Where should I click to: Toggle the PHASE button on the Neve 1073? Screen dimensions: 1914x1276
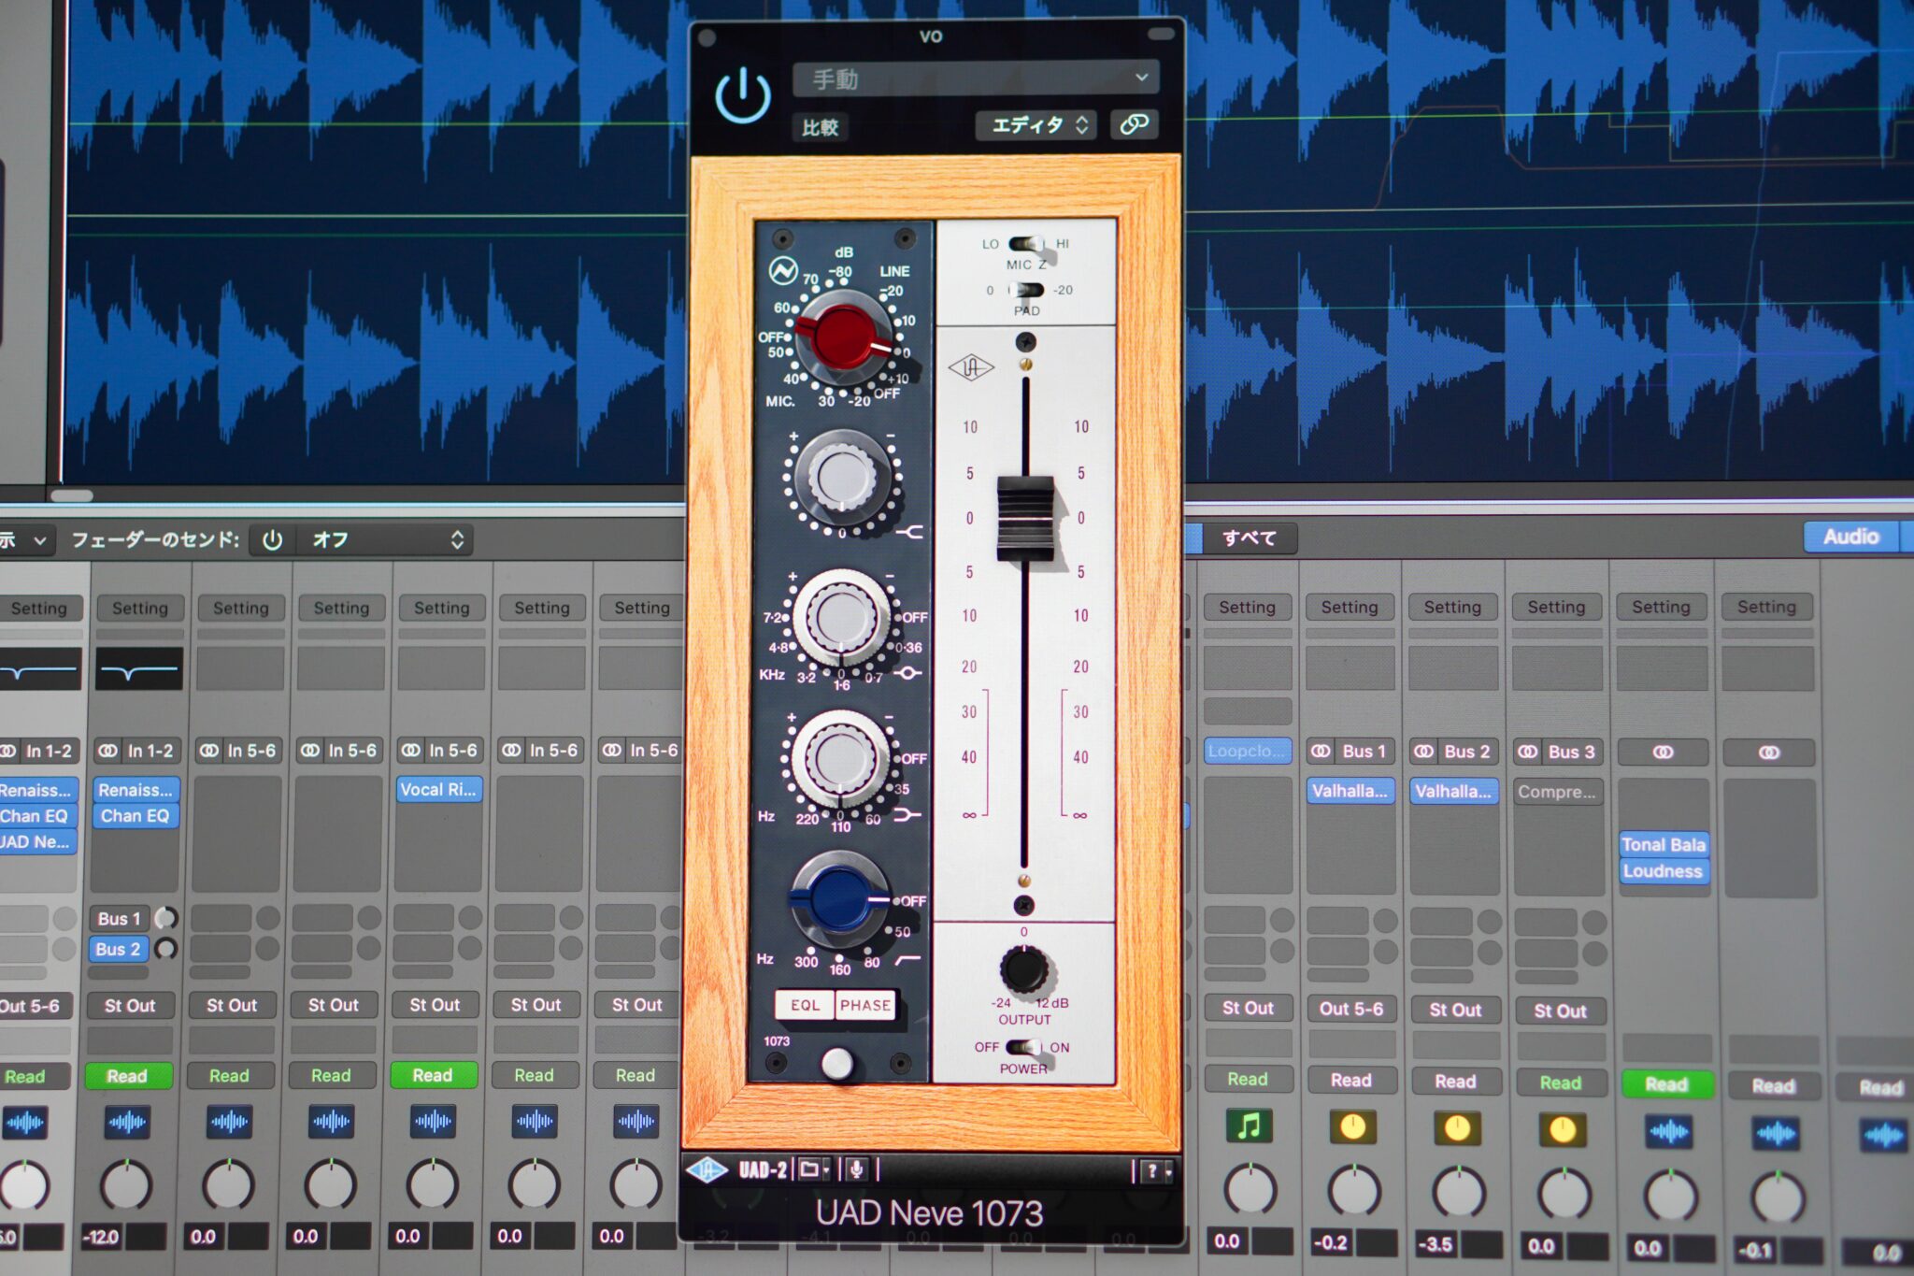[x=865, y=1005]
